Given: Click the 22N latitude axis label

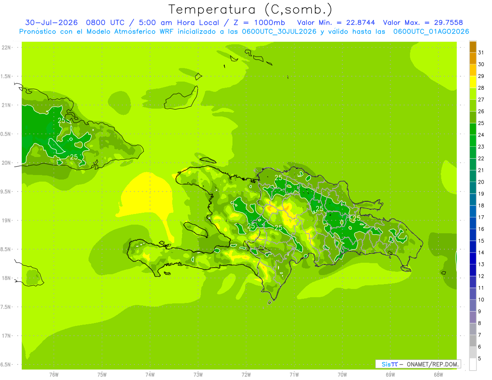Looking at the screenshot, I should 7,48.
